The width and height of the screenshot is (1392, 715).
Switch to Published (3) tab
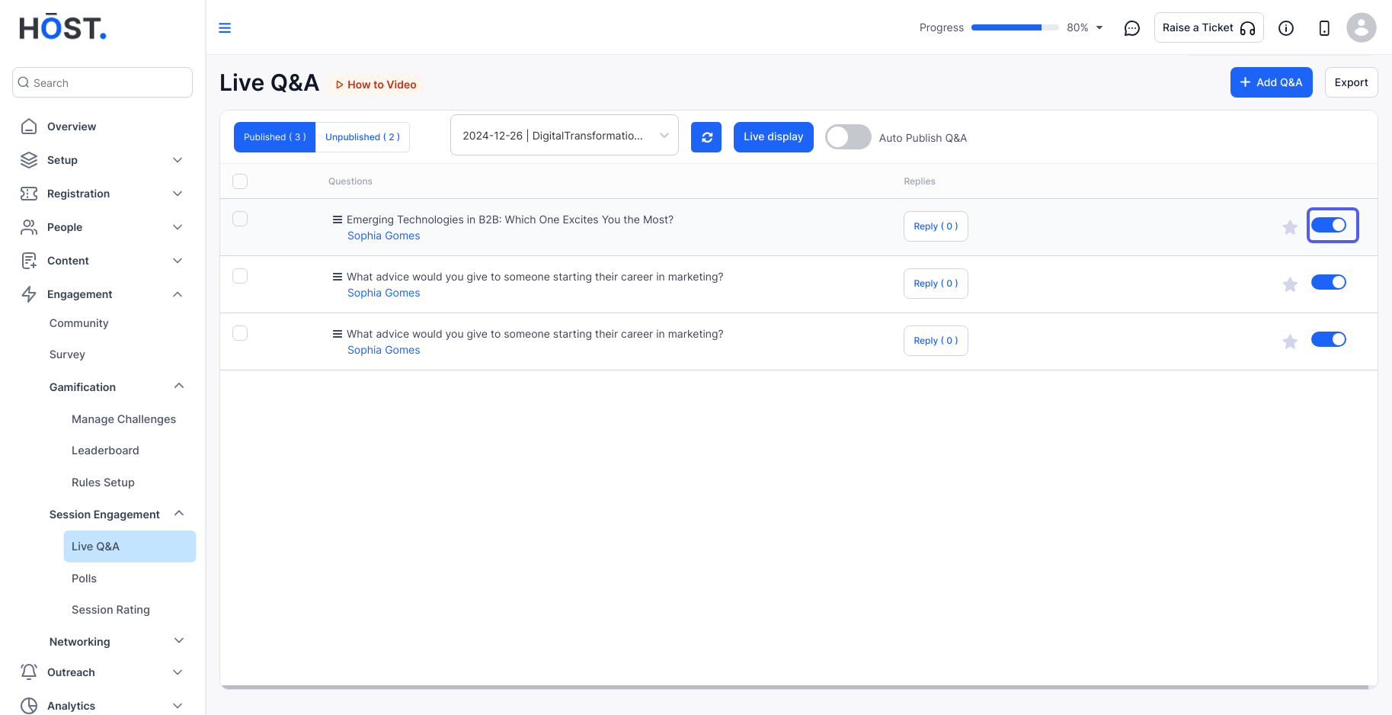(274, 137)
